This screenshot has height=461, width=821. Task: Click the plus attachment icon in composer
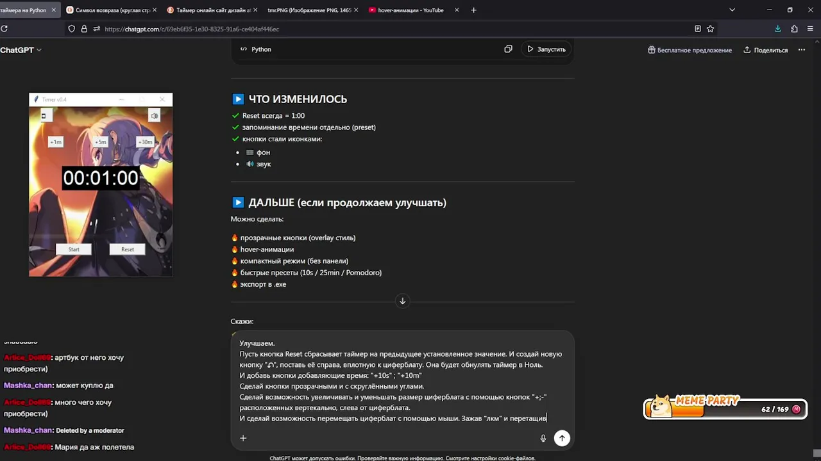click(x=243, y=438)
